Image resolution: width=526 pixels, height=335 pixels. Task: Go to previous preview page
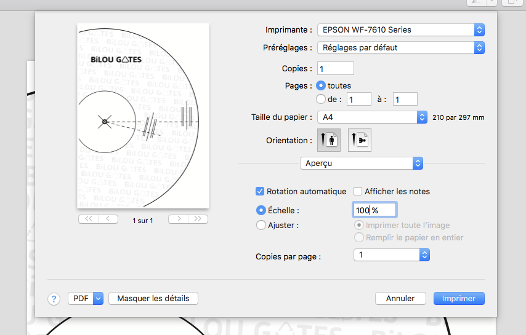tap(108, 219)
